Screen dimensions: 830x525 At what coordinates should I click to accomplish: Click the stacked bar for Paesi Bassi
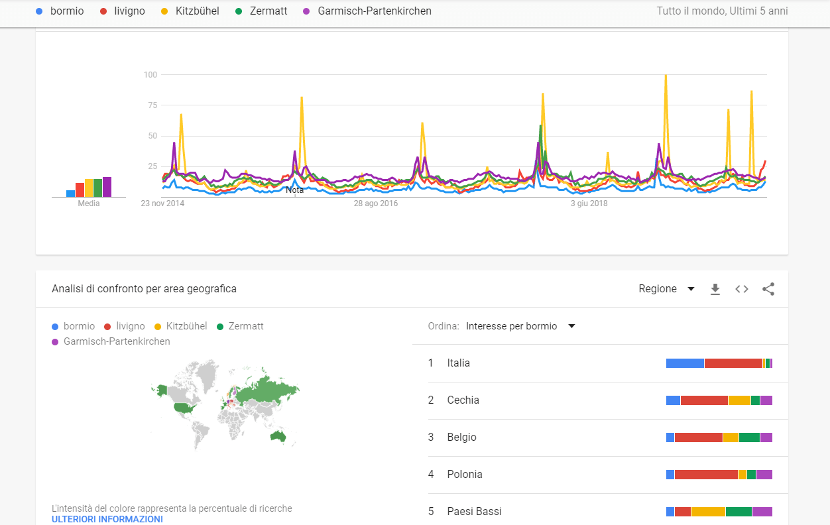click(719, 512)
